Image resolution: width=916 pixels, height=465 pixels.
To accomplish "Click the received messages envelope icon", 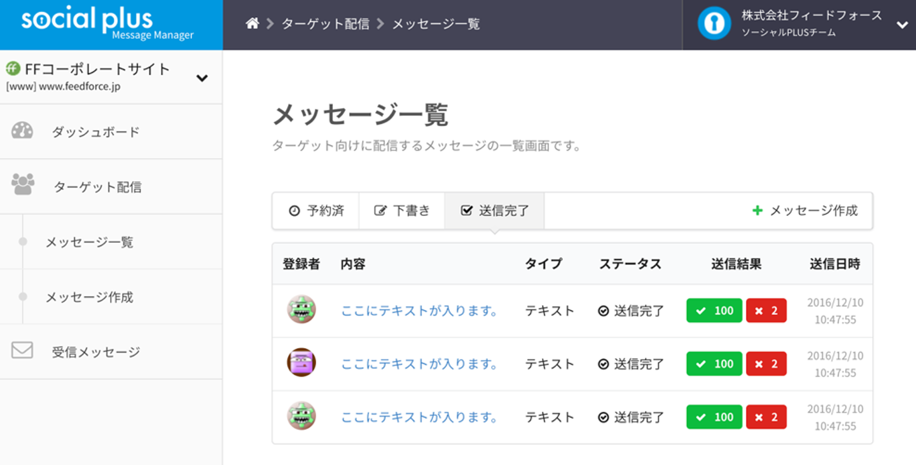I will (22, 351).
